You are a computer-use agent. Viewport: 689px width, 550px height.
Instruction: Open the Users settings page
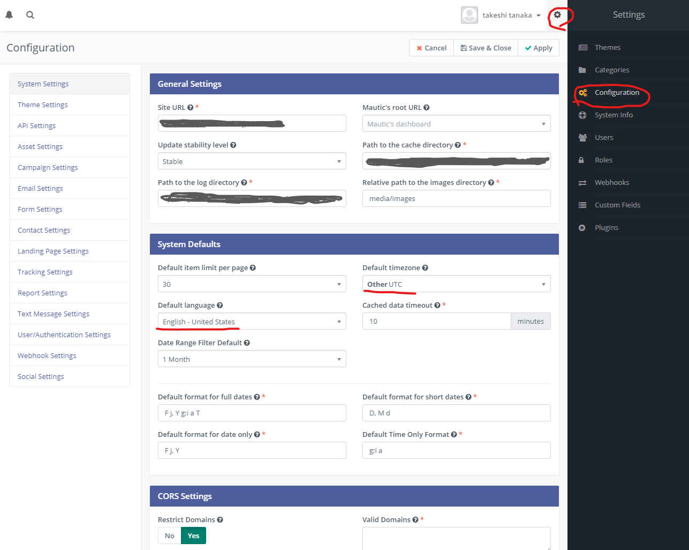[604, 137]
